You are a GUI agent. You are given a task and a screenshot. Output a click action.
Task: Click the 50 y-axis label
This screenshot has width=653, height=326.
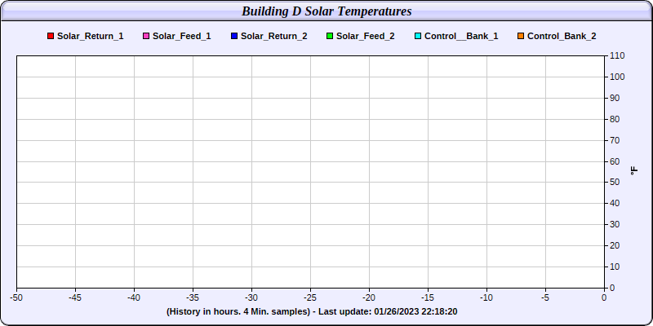pyautogui.click(x=615, y=183)
